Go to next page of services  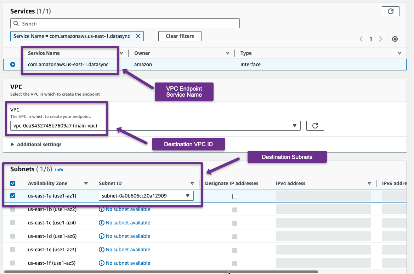coord(380,39)
